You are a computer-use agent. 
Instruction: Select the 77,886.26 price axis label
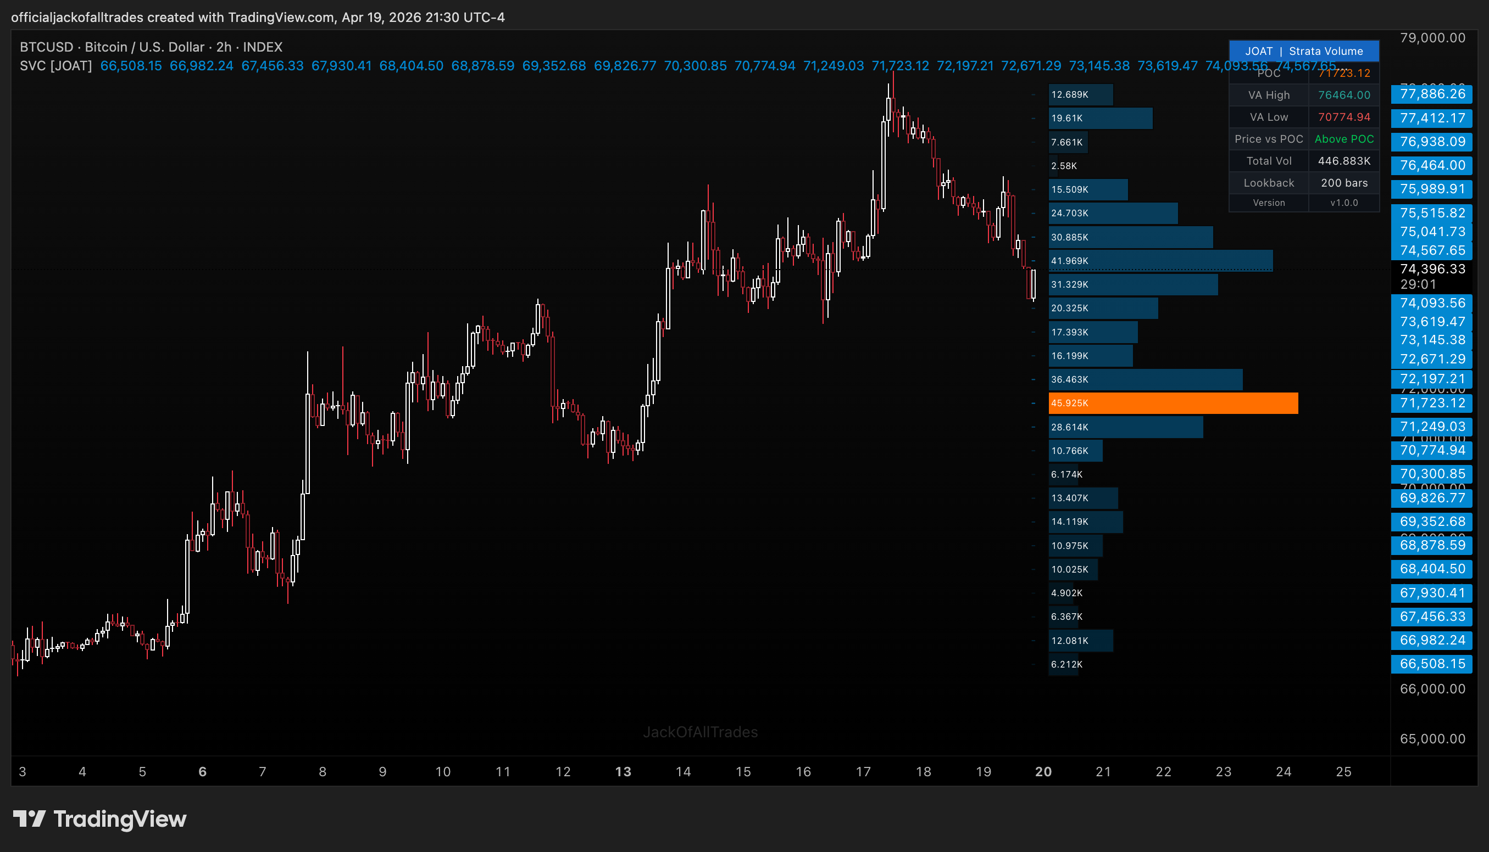[x=1432, y=94]
